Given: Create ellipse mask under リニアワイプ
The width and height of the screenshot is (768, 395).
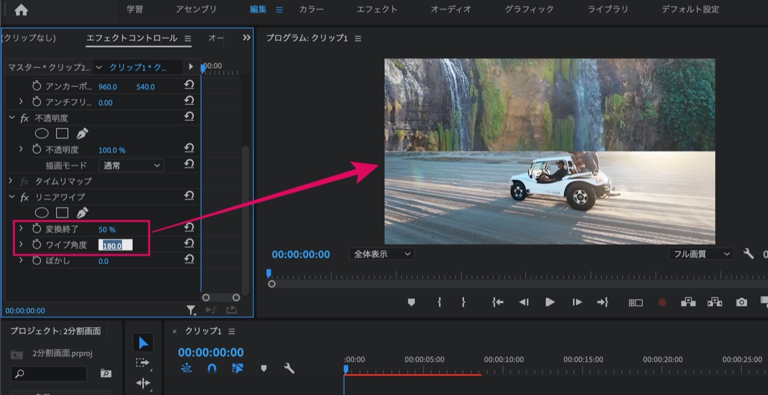Looking at the screenshot, I should (42, 212).
